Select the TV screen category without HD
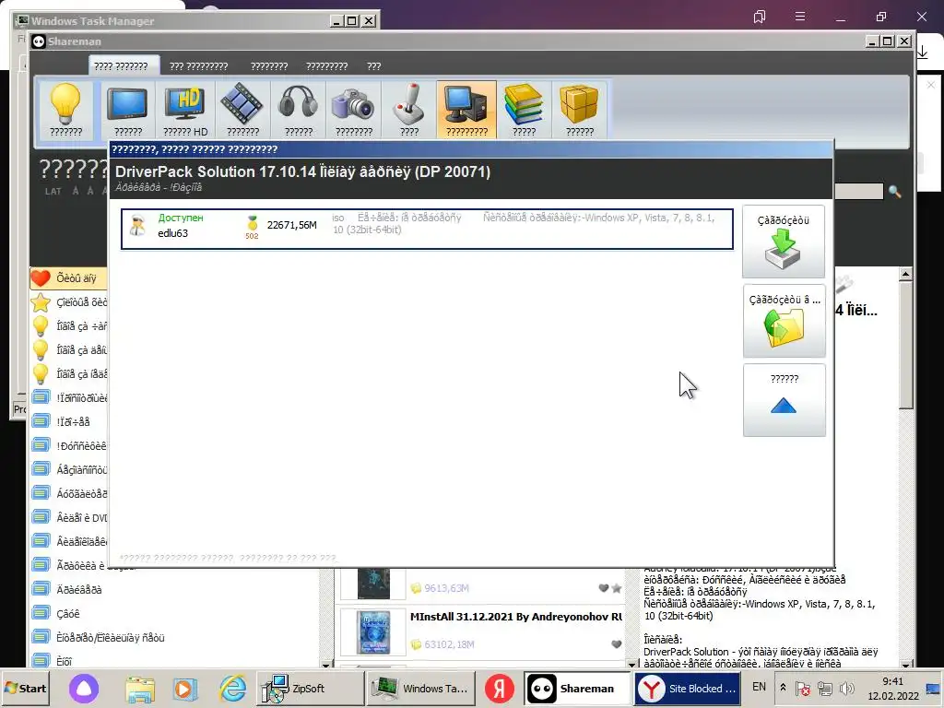 coord(127,110)
